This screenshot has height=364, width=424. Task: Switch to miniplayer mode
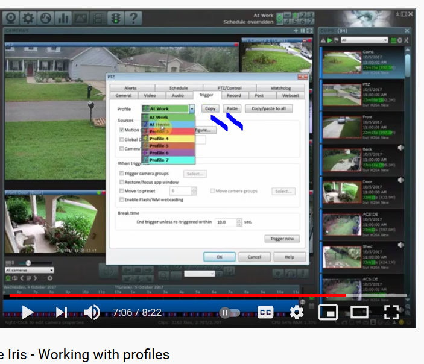[327, 312]
